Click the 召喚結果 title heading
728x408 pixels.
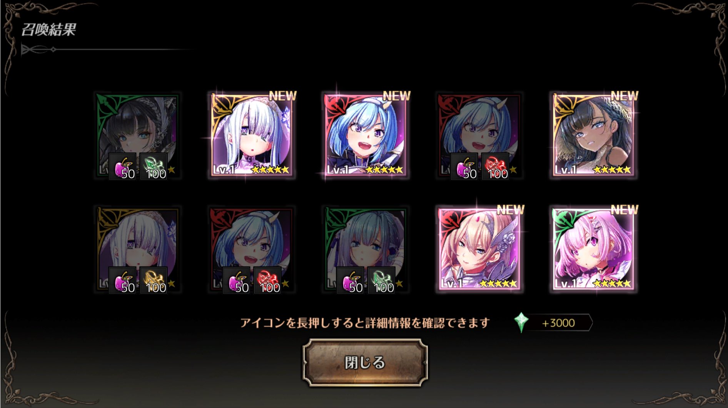pyautogui.click(x=48, y=30)
